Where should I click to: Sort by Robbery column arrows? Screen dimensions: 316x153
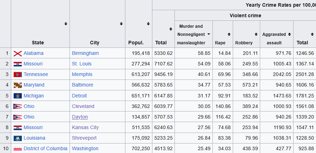[x=256, y=34]
